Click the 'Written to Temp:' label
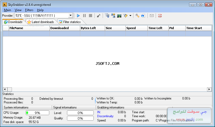Screen dimensions: 215x127 coord(107,102)
